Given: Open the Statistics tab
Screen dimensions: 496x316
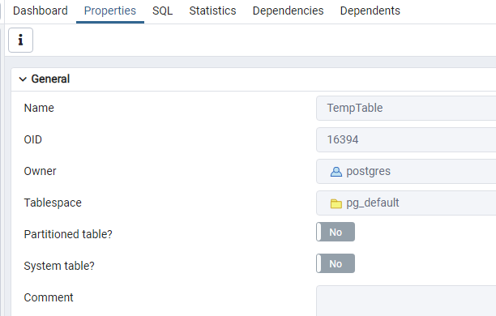Looking at the screenshot, I should click(212, 11).
